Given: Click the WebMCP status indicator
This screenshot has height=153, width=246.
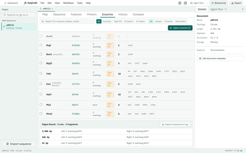Looking at the screenshot, I should [233, 151].
